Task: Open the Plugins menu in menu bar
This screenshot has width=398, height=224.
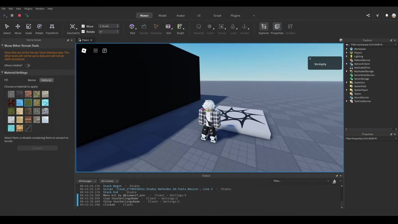Action: (x=28, y=9)
